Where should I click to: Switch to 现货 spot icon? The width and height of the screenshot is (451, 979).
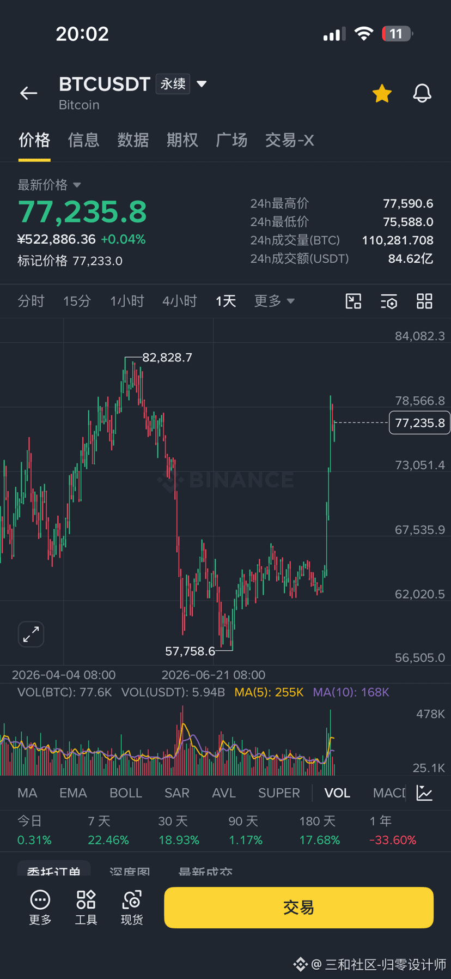tap(132, 908)
